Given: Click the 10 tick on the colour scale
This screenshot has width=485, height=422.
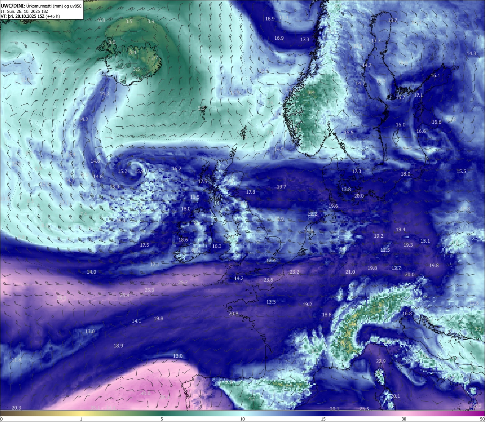Looking at the screenshot, I should click(242, 419).
